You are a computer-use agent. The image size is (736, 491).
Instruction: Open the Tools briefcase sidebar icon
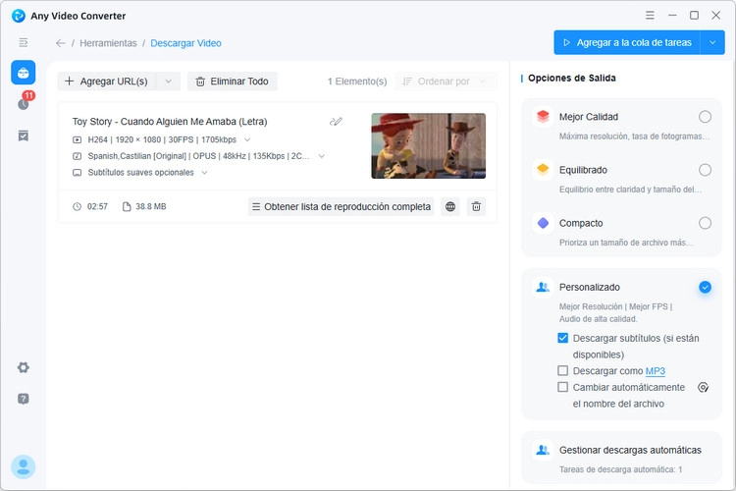[x=23, y=73]
